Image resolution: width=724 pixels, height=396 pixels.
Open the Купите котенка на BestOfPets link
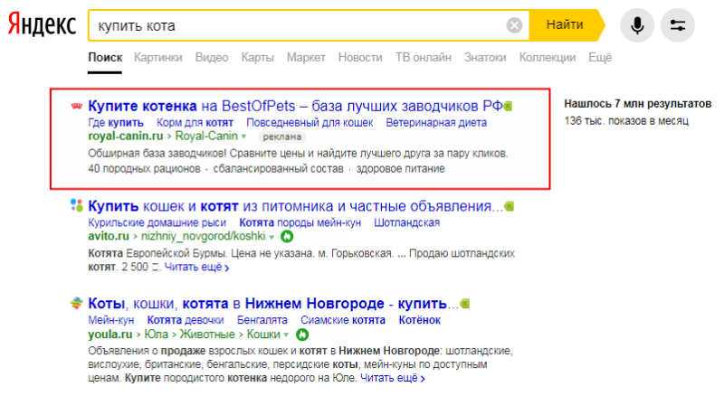coord(296,106)
